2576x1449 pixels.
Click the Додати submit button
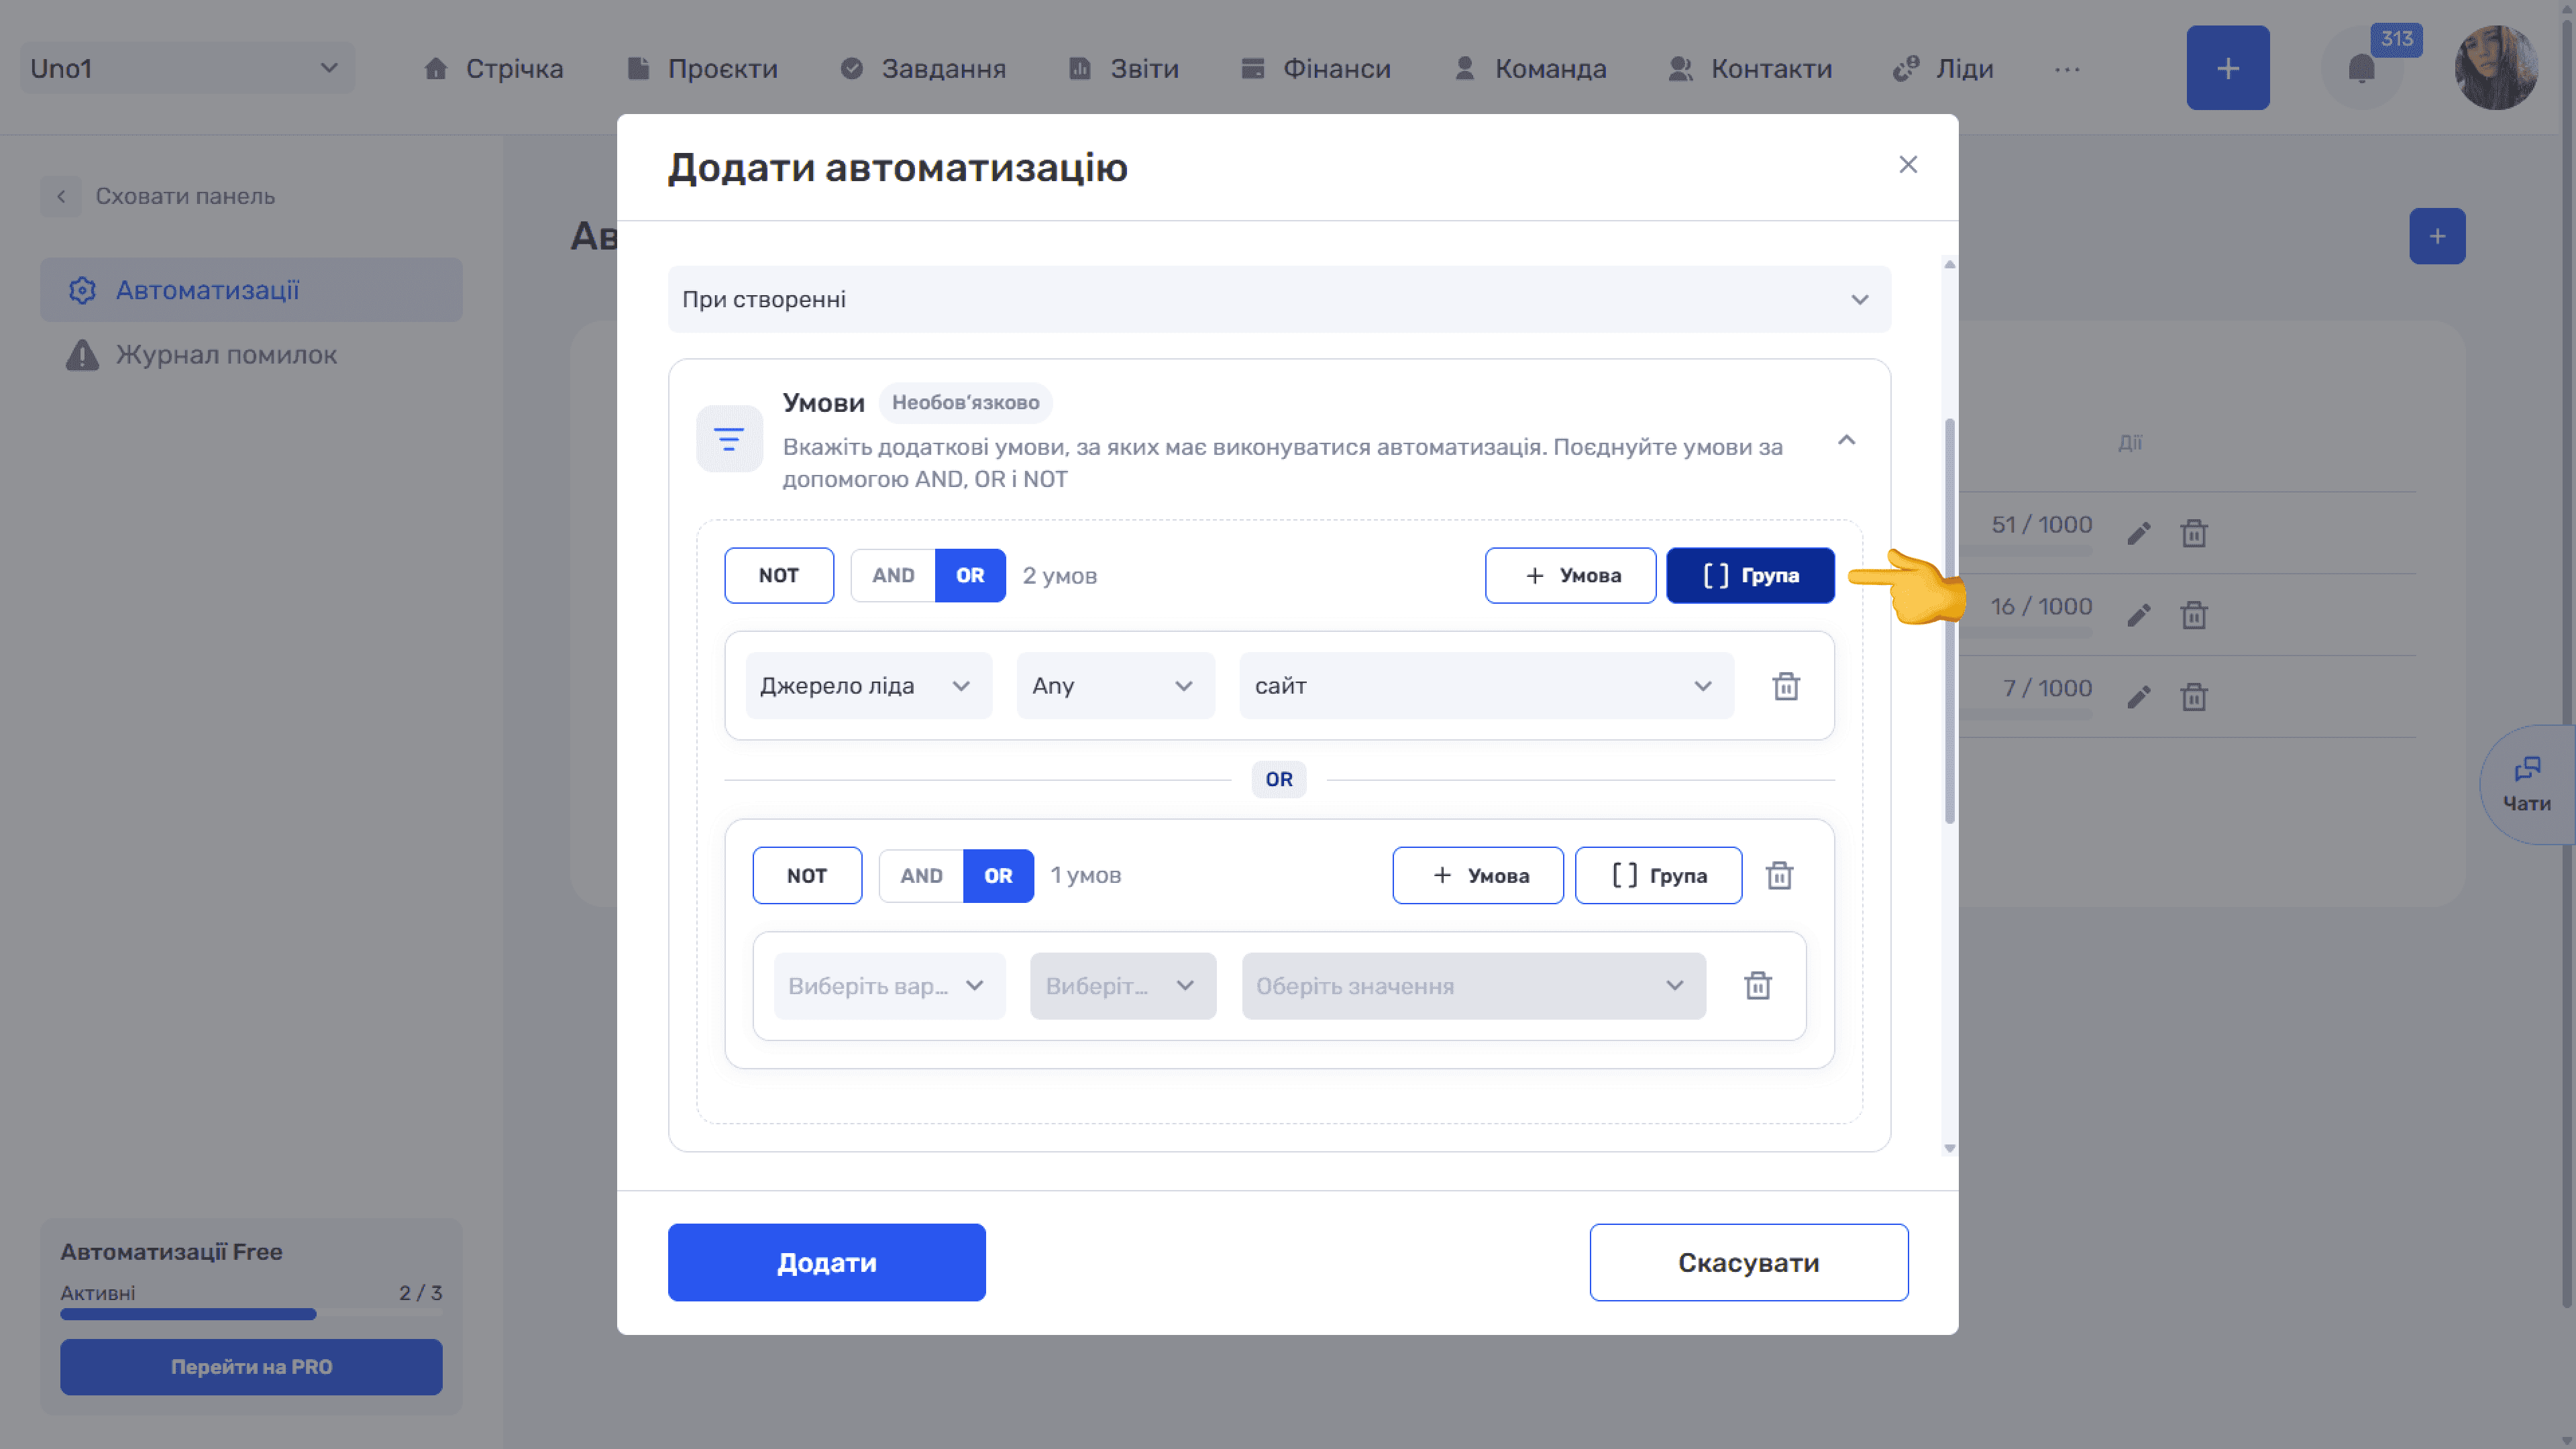pyautogui.click(x=826, y=1262)
